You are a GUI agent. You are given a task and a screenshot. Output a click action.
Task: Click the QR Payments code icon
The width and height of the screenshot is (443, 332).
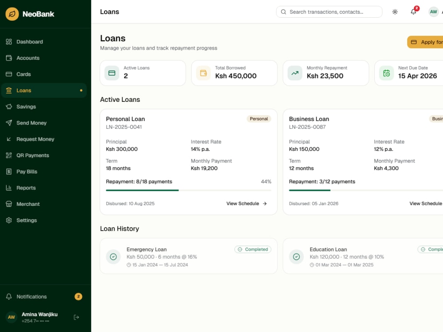9,155
